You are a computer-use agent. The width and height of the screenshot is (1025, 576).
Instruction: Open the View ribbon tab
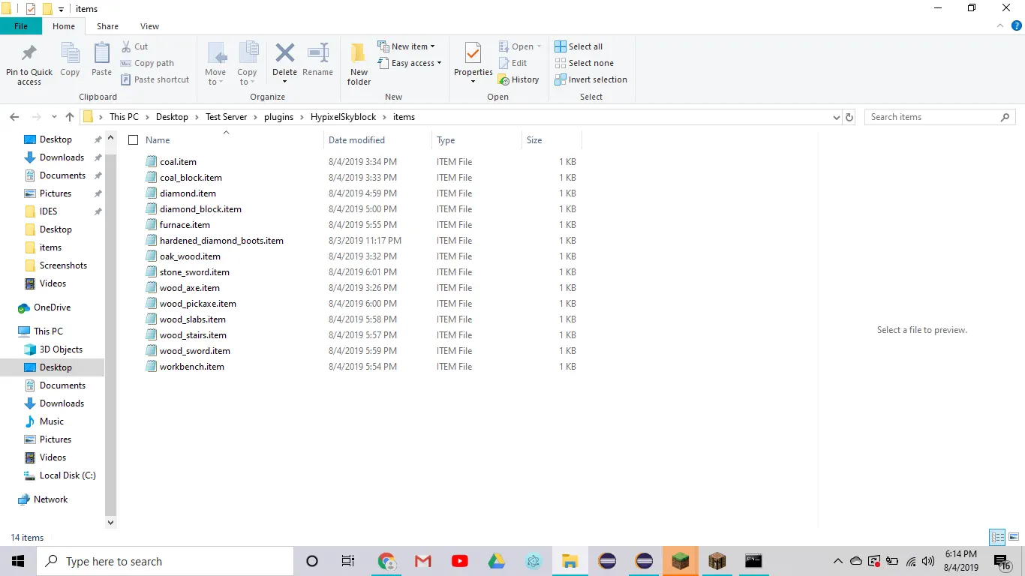coord(149,26)
